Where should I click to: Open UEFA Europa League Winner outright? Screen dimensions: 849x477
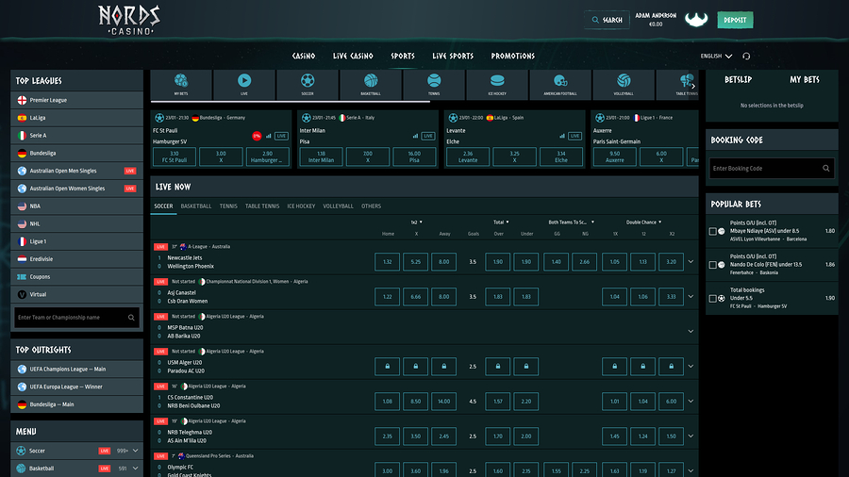(x=77, y=387)
